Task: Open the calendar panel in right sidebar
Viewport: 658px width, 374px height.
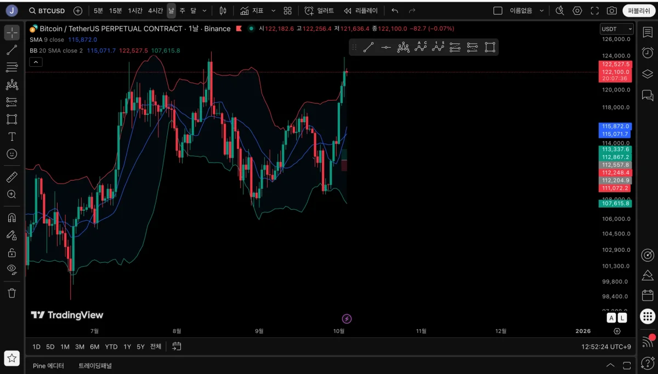Action: tap(648, 296)
